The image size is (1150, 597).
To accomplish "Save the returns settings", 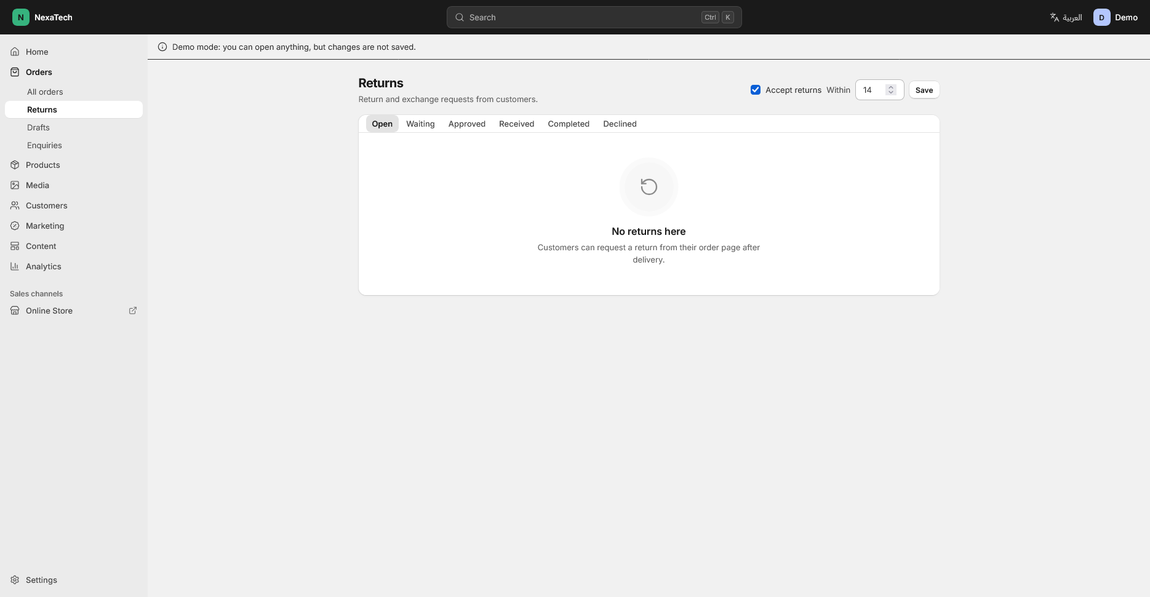I will pyautogui.click(x=924, y=90).
